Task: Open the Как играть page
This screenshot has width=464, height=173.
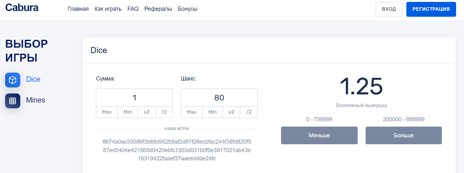Action: point(108,9)
